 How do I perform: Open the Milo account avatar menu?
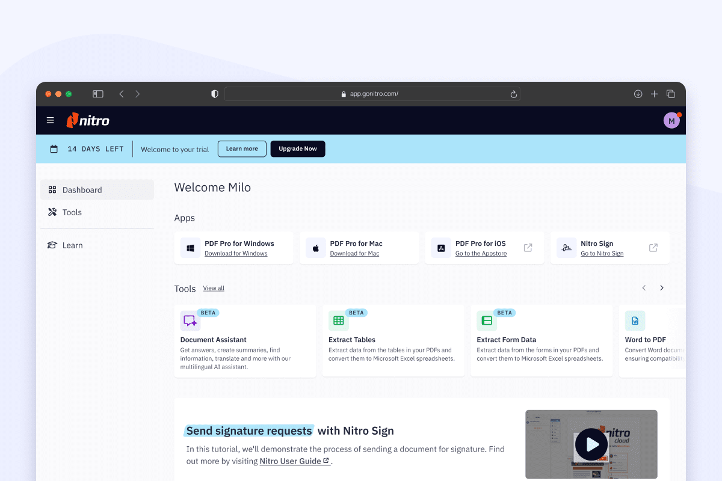(x=671, y=120)
